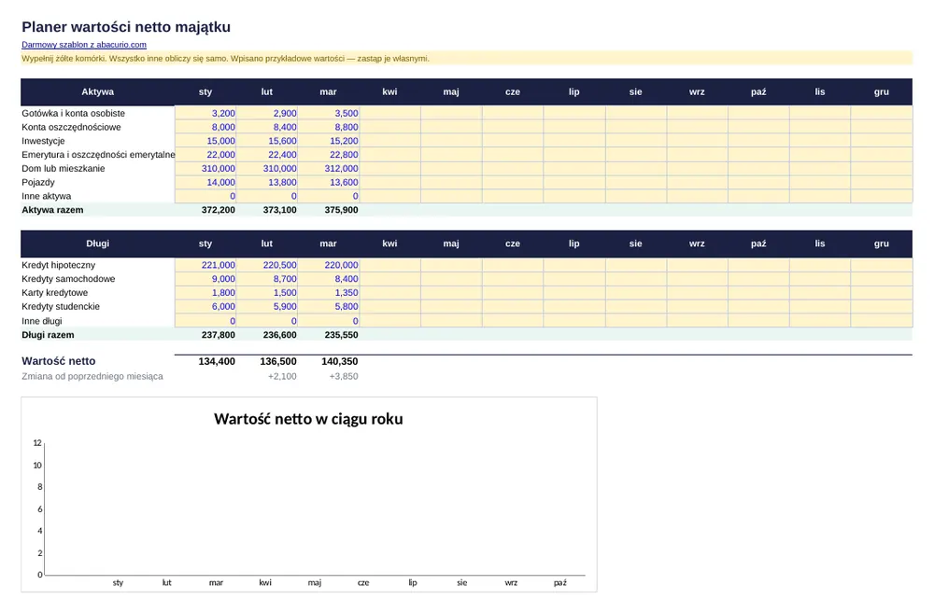Image resolution: width=934 pixels, height=613 pixels.
Task: Click the Inwestycje value 15,200 for mar
Action: [x=328, y=141]
